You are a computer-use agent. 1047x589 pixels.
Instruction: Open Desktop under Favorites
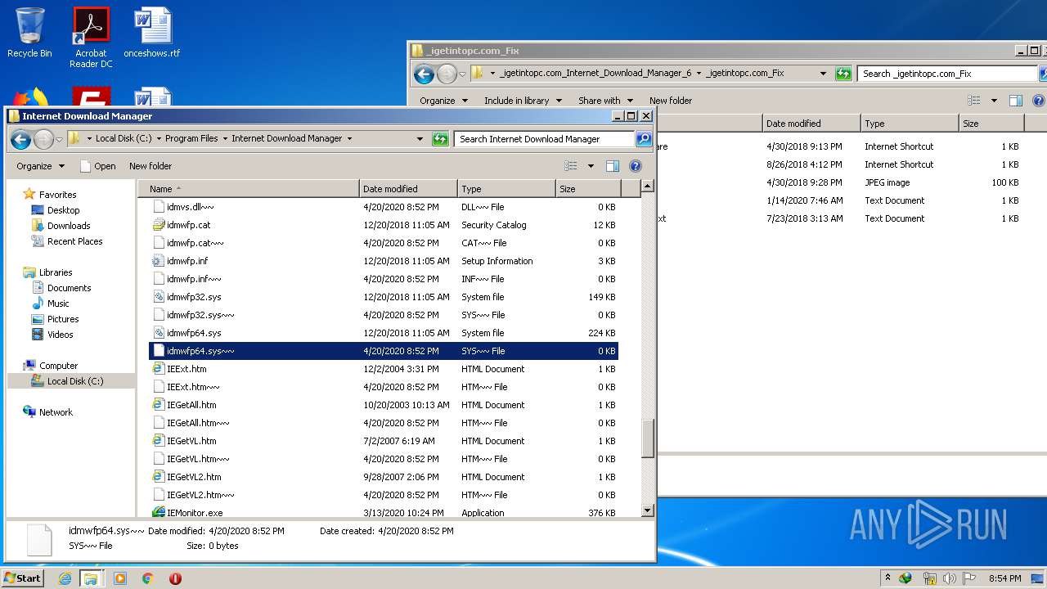coord(63,210)
